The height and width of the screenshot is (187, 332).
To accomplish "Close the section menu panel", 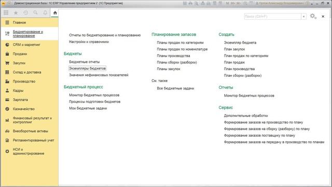I will pyautogui.click(x=323, y=16).
